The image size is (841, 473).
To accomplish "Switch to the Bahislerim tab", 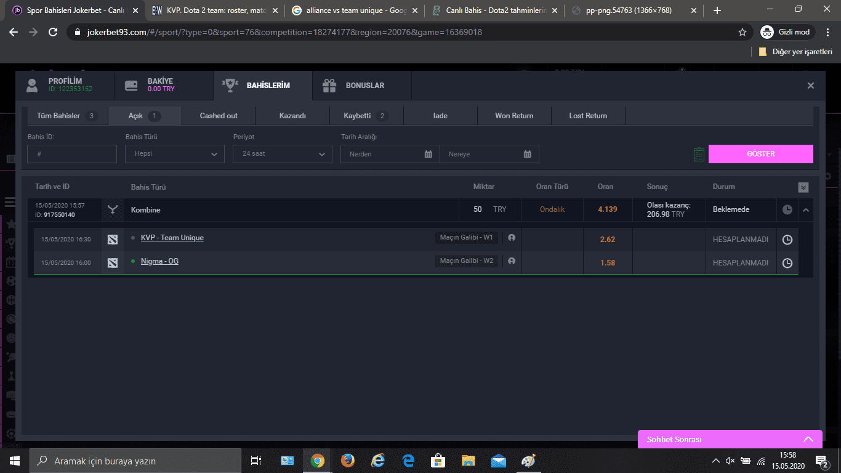I will 262,86.
